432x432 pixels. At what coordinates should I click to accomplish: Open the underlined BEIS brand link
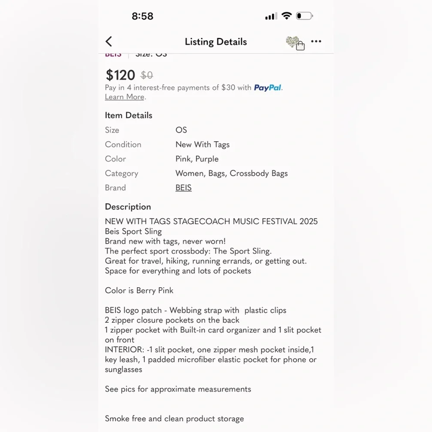pyautogui.click(x=184, y=187)
